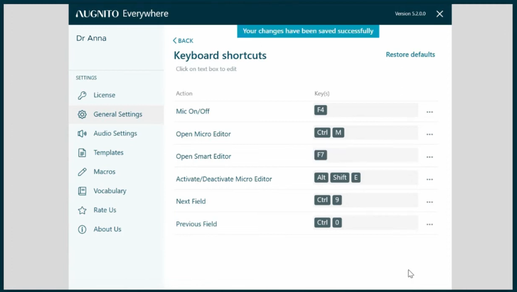Image resolution: width=517 pixels, height=292 pixels.
Task: Click the Shift key chip
Action: coord(340,178)
